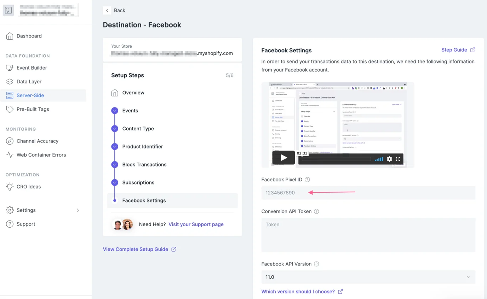Seek within the video progress bar
This screenshot has height=299, width=487.
click(336, 159)
